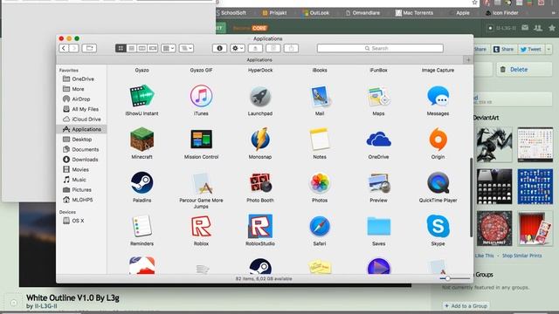Select the OneDrive cloud app icon

click(x=378, y=140)
